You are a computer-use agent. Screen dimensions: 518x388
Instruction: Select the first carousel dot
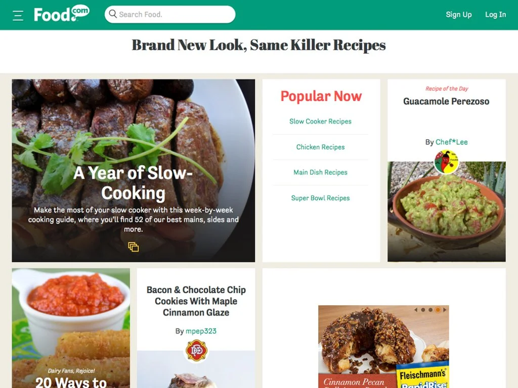pyautogui.click(x=423, y=310)
